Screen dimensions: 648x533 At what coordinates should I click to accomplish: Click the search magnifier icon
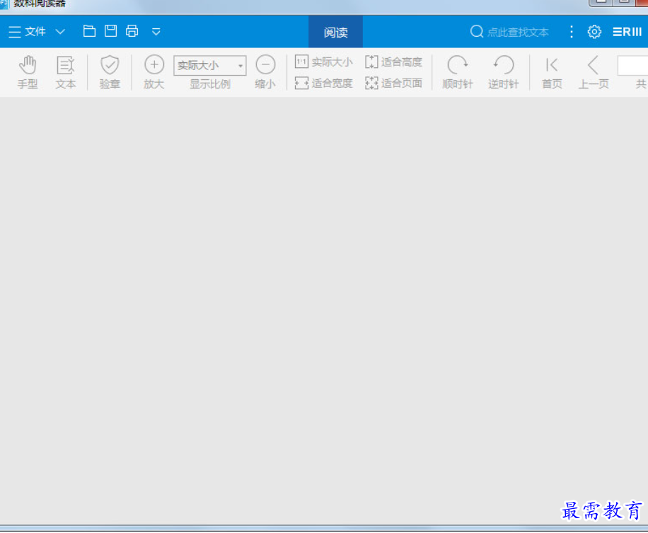(477, 31)
